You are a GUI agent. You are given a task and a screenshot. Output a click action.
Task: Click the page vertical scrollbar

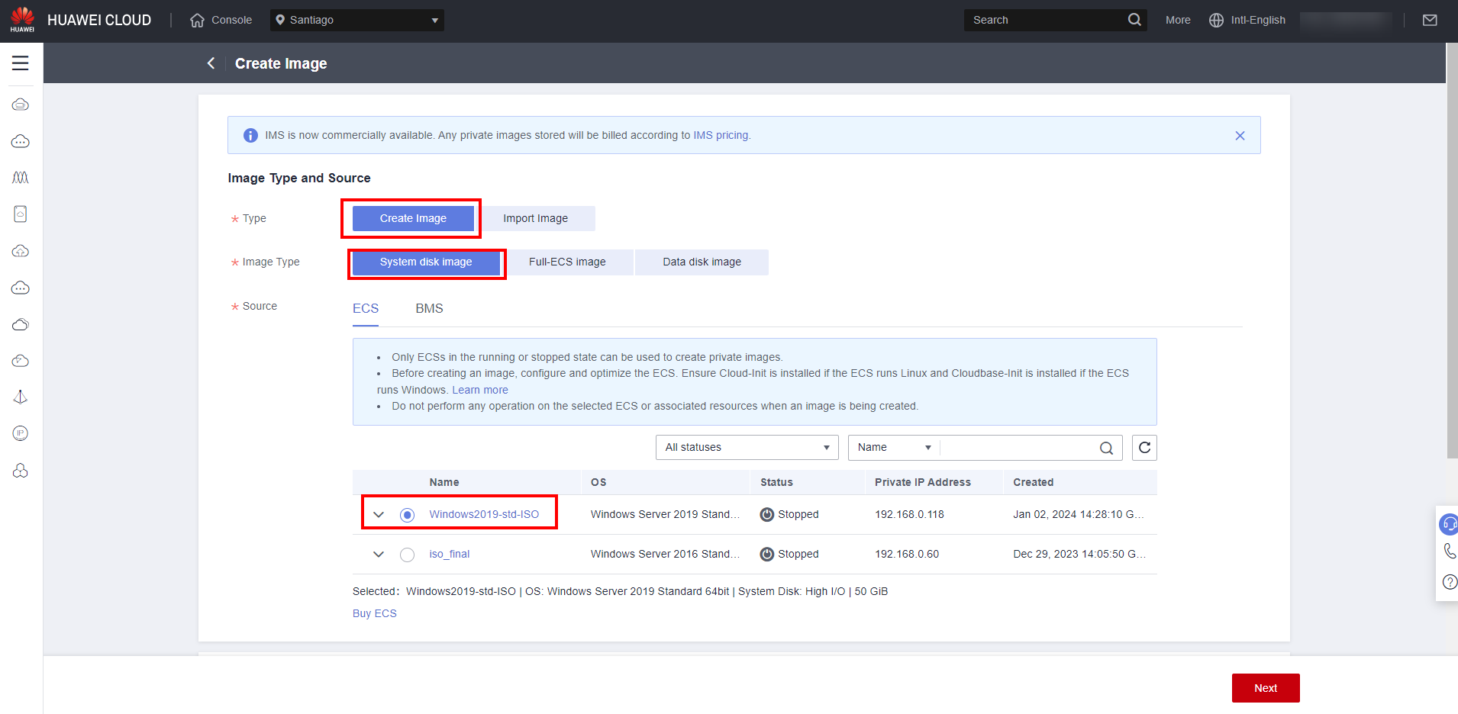[1452, 252]
